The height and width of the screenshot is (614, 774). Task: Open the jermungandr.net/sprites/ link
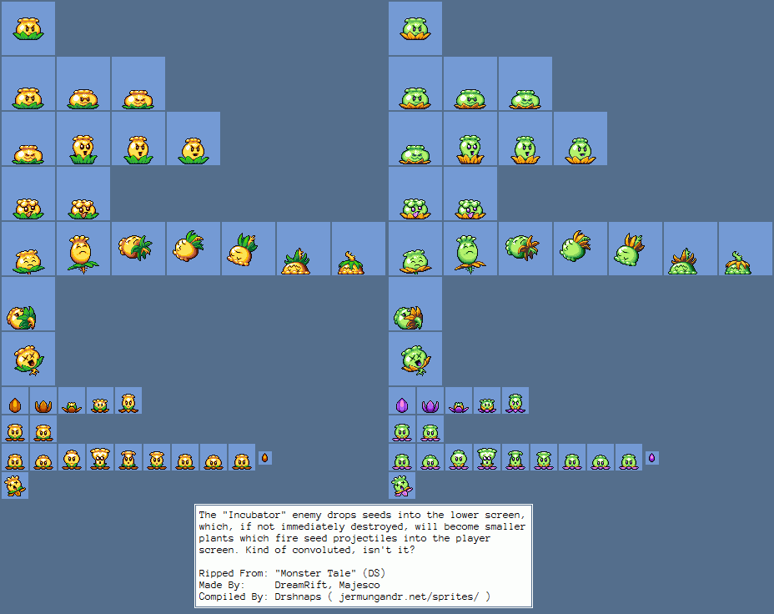(x=409, y=596)
